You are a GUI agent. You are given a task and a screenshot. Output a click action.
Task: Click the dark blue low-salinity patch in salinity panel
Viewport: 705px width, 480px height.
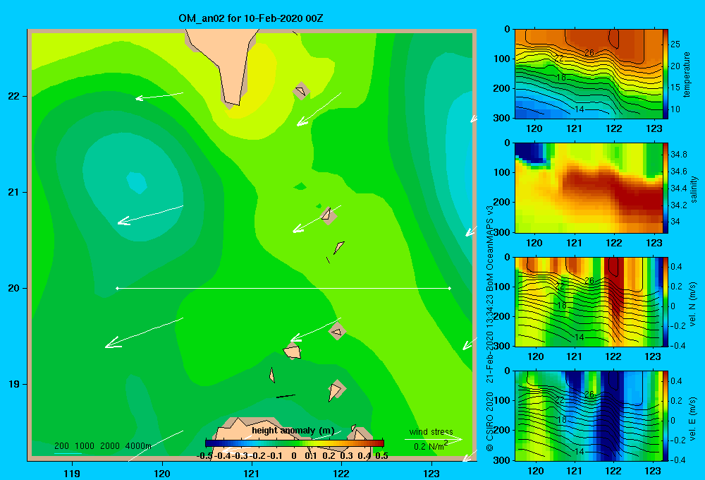pos(529,152)
